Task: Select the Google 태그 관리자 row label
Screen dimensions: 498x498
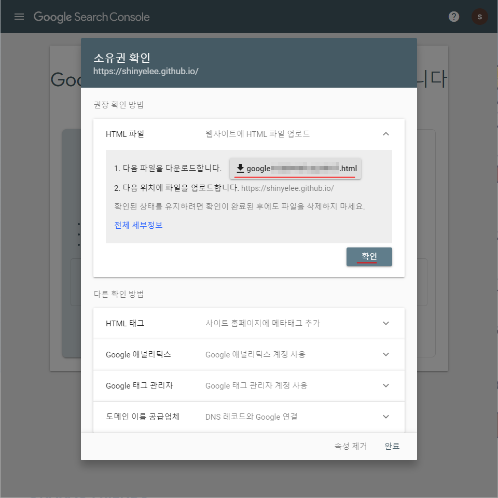Action: coord(140,385)
